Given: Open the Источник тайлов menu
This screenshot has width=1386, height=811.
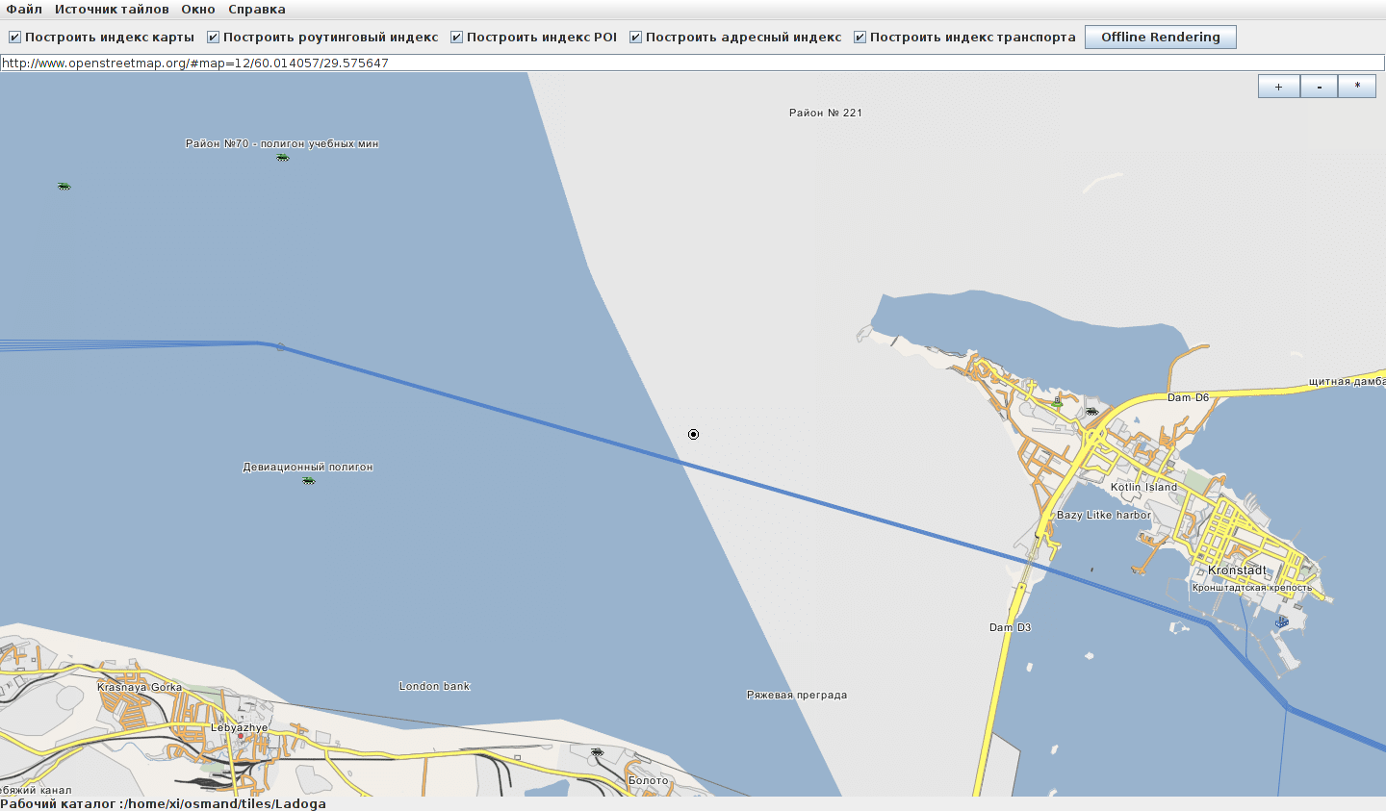Looking at the screenshot, I should pyautogui.click(x=112, y=9).
